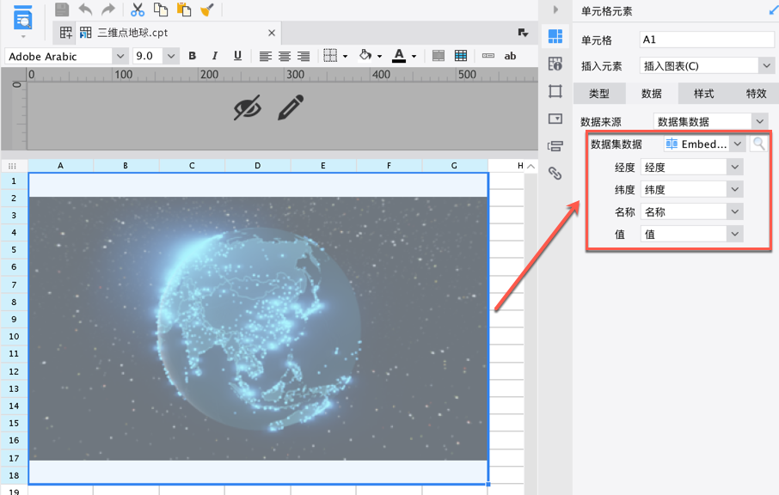Open the tab list arrow
Viewport: 779px width, 495px height.
(x=523, y=33)
